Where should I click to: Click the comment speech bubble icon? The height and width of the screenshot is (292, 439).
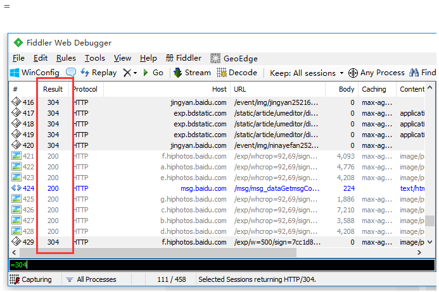pyautogui.click(x=71, y=73)
